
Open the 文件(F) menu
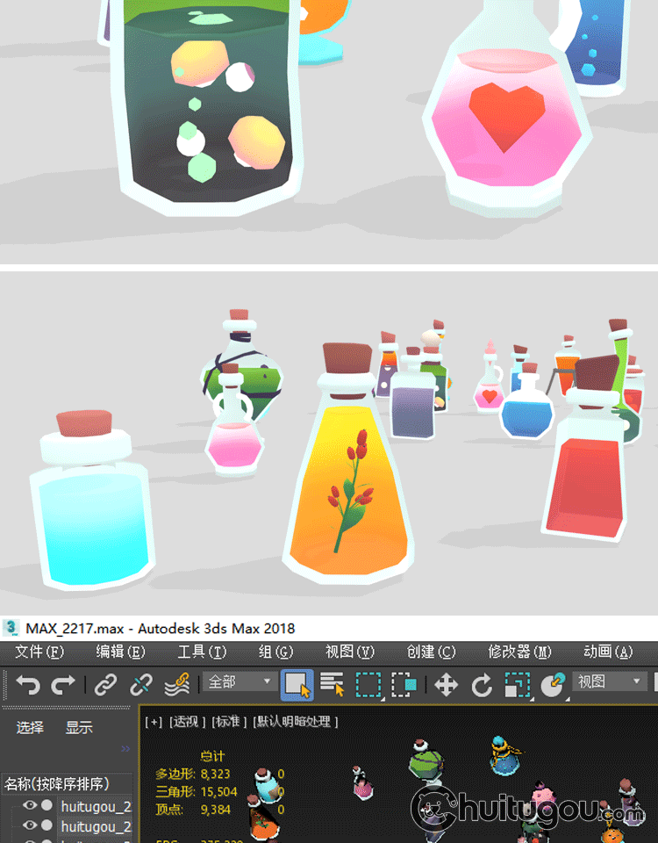point(39,652)
